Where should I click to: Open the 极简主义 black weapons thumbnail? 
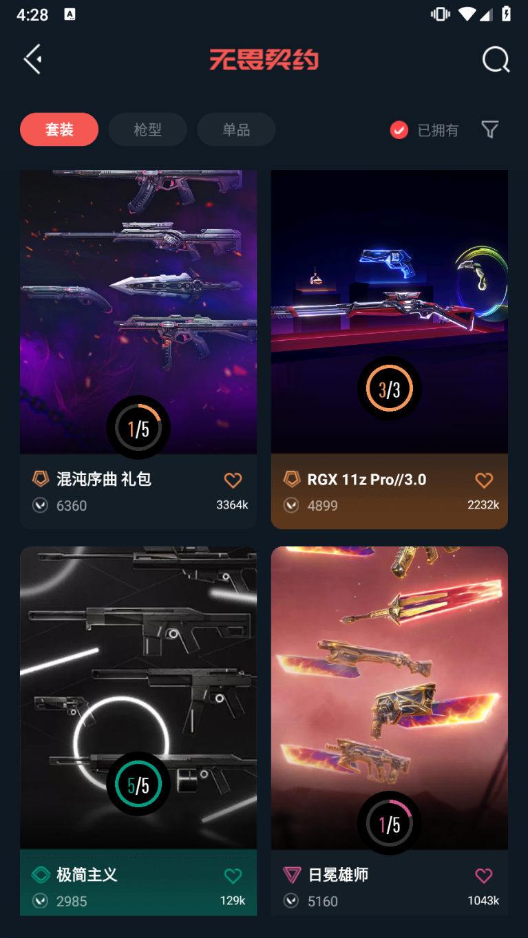point(138,698)
